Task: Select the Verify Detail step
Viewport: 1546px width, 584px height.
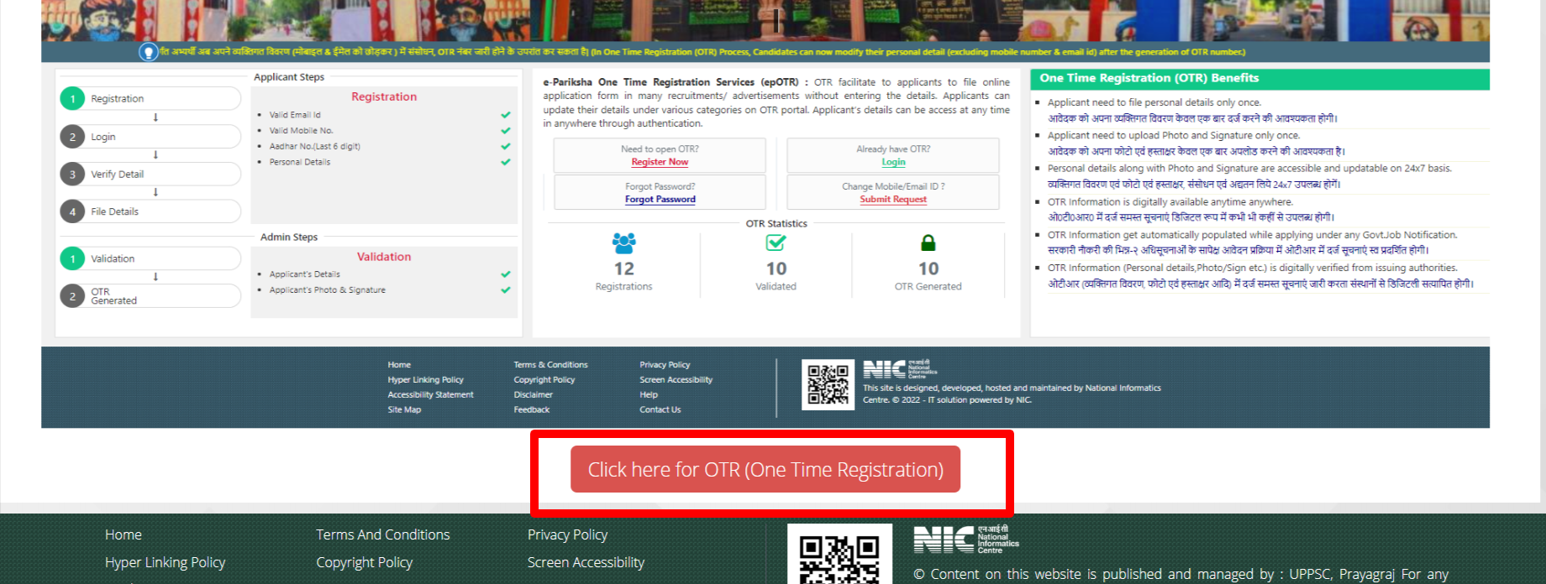Action: pyautogui.click(x=118, y=175)
